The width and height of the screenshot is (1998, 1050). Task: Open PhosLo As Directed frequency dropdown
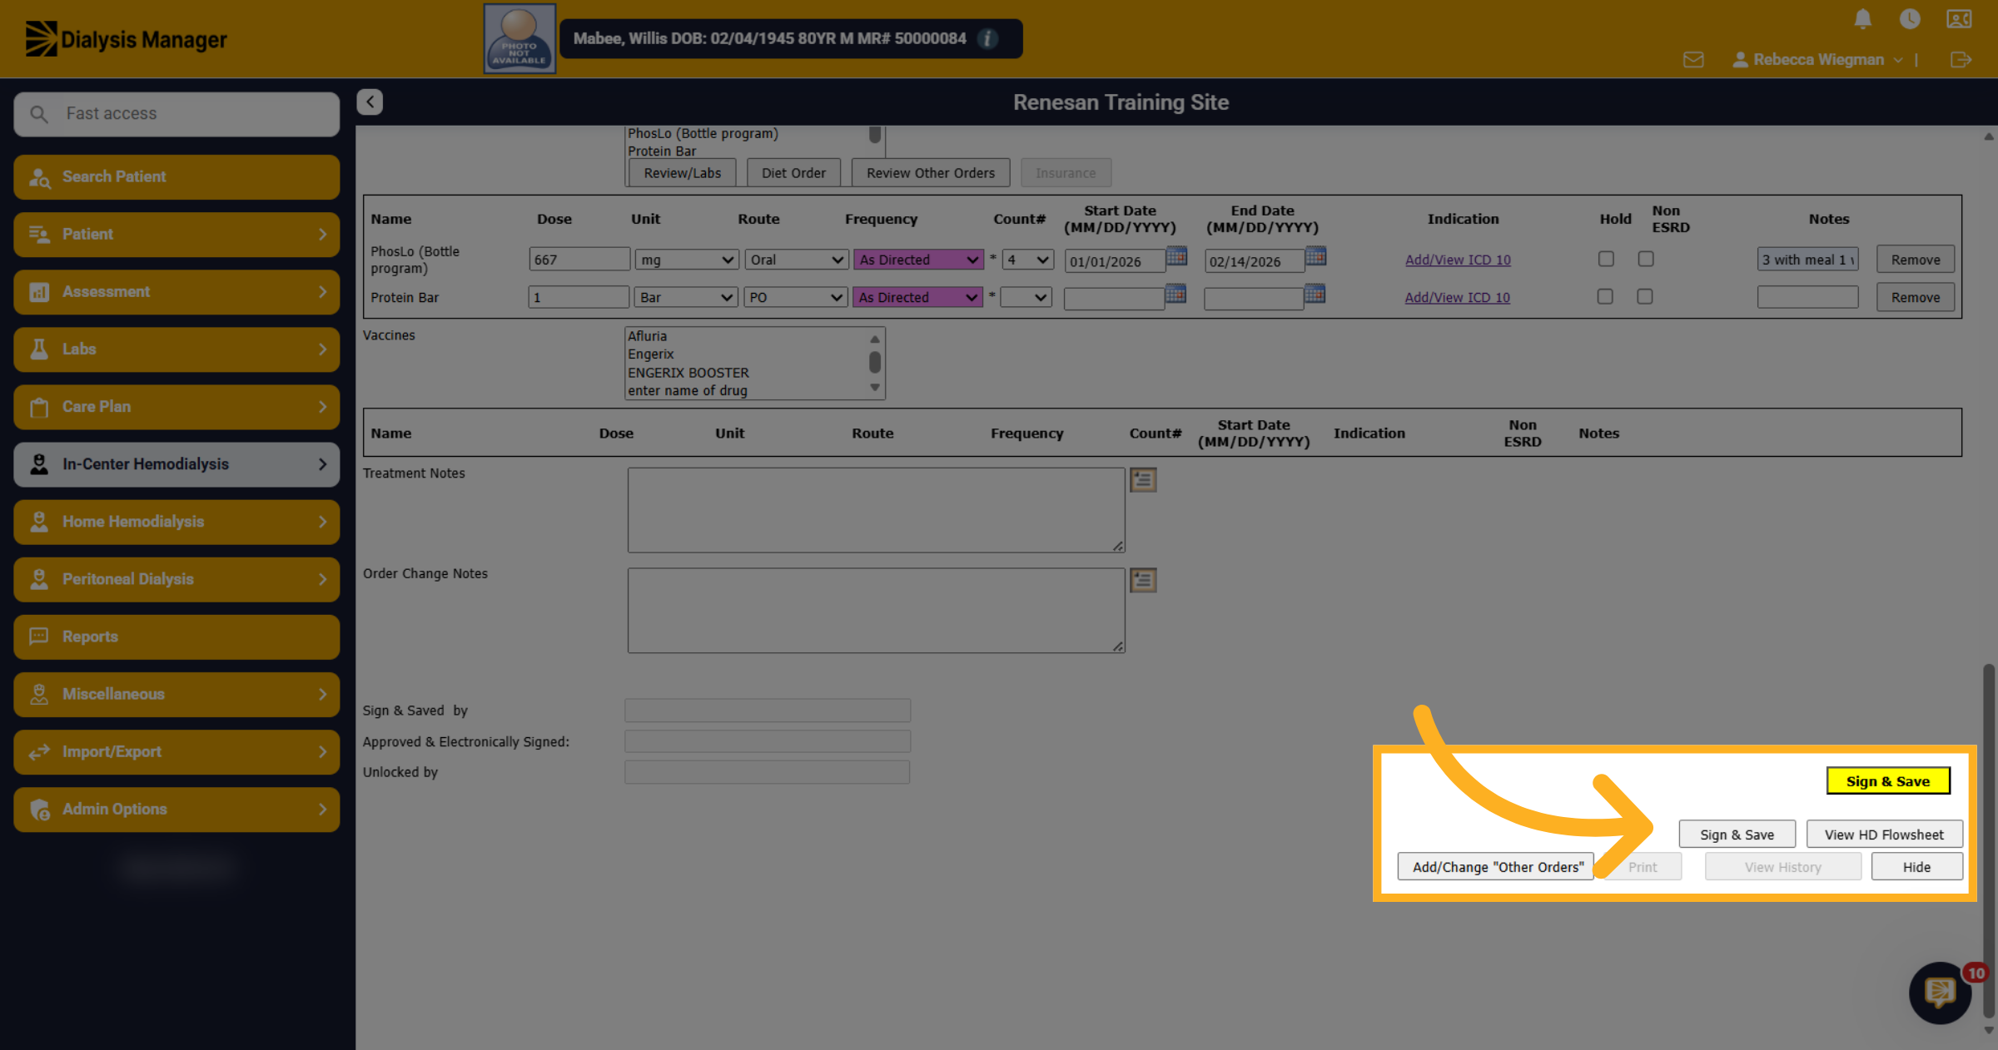[918, 260]
